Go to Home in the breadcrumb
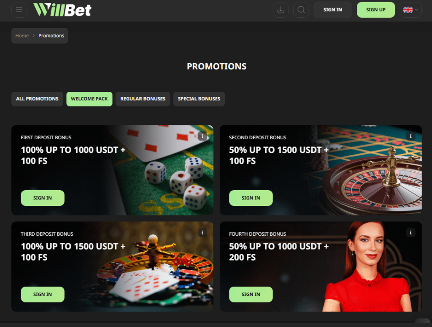 pyautogui.click(x=22, y=36)
